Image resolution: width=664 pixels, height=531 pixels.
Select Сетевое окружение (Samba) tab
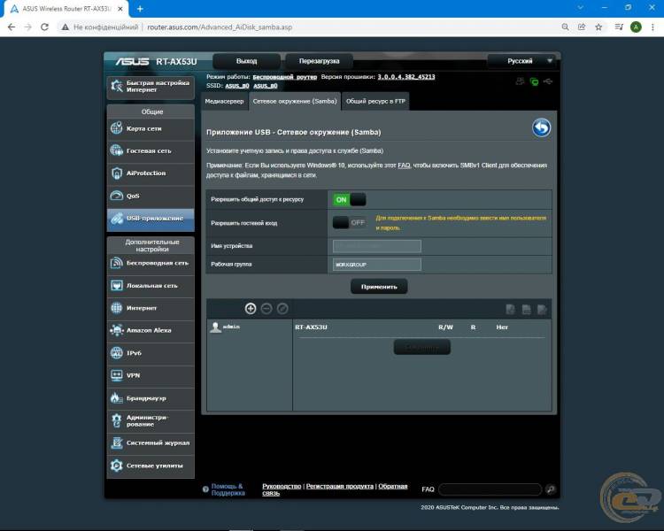click(x=295, y=101)
